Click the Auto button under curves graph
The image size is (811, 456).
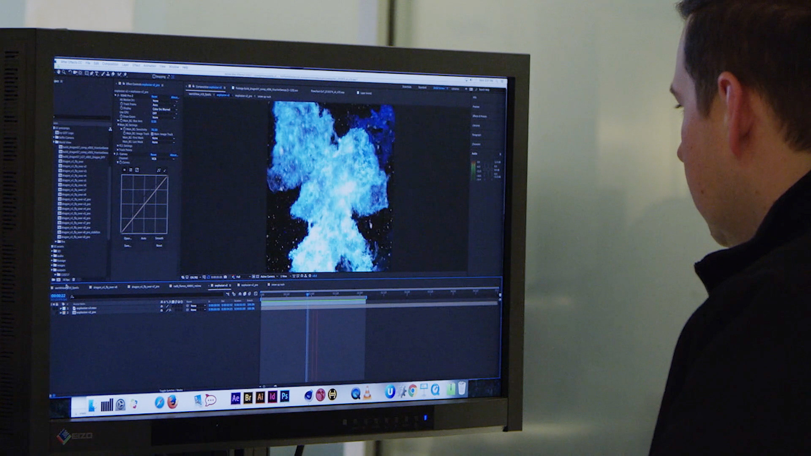click(x=144, y=239)
